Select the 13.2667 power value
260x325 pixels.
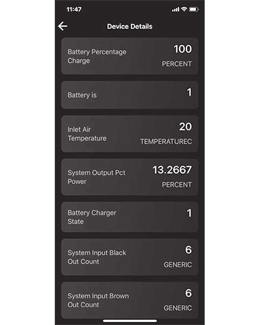tap(172, 170)
